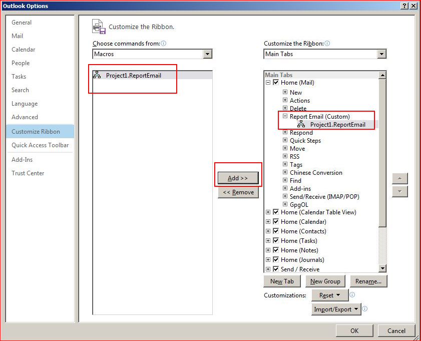The image size is (421, 341).
Task: Toggle the Home (Calendar) checkbox
Action: point(276,221)
